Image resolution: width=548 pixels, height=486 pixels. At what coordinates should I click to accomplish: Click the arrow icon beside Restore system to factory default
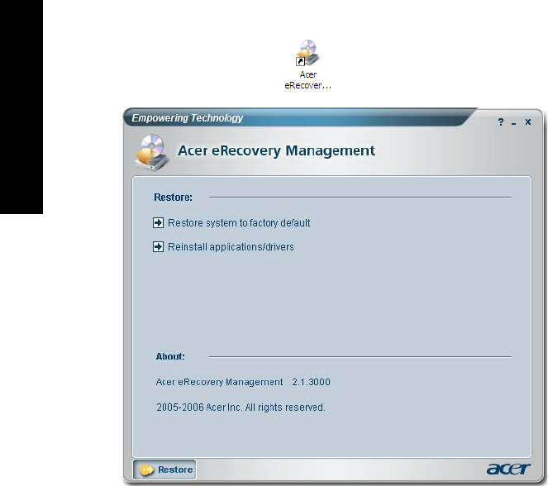click(x=159, y=222)
